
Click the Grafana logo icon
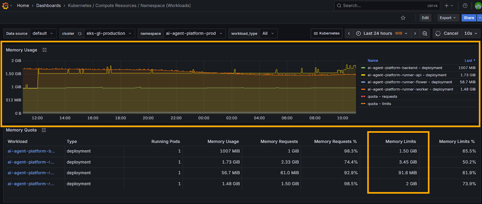point(5,6)
